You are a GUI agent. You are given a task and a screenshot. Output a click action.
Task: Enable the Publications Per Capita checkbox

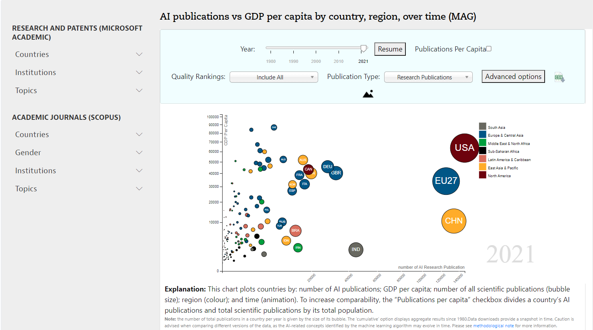click(489, 49)
